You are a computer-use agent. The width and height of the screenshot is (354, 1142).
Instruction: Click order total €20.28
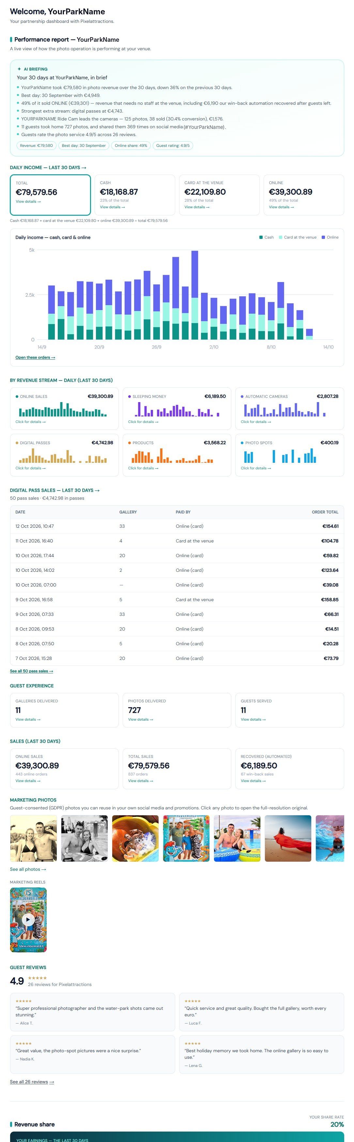tap(331, 643)
